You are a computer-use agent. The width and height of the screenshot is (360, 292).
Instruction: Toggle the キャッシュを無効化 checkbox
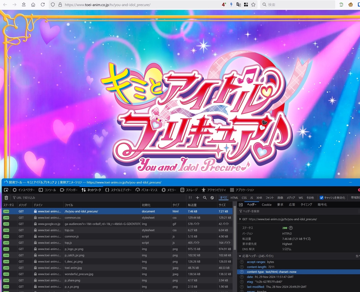tap(322, 198)
